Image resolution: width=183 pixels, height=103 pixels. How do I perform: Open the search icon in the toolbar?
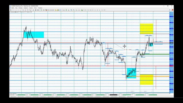point(170,10)
